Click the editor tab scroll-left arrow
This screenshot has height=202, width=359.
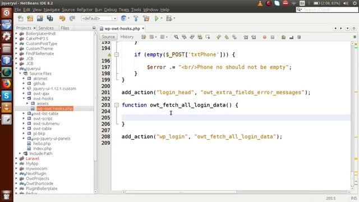pos(335,29)
